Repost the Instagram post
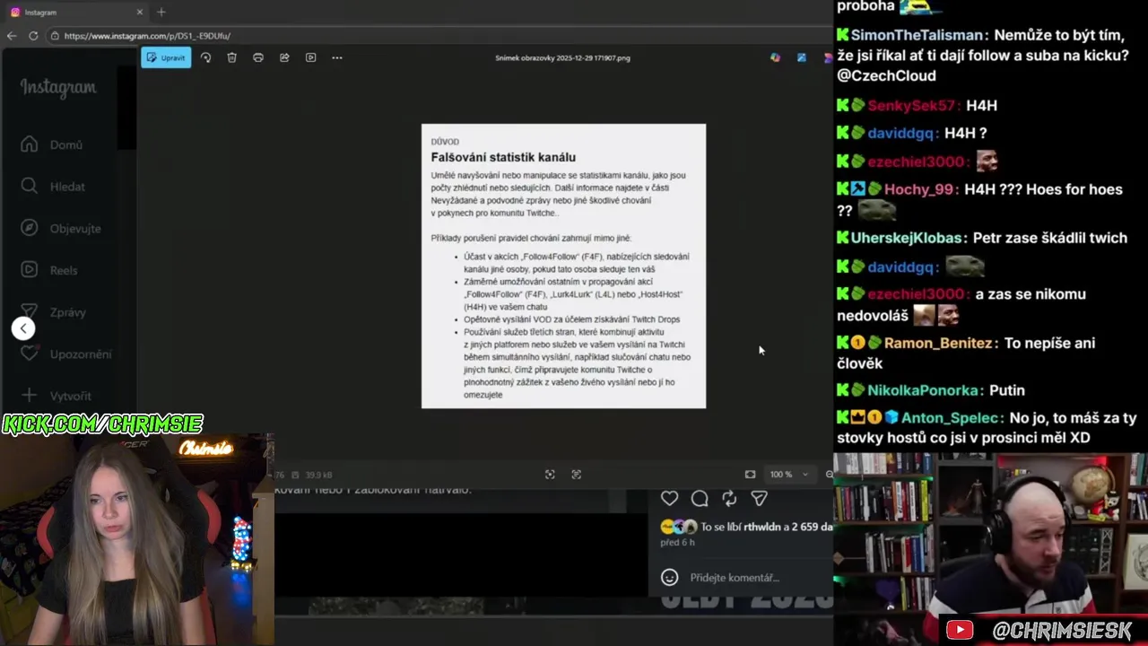Screen dimensions: 1148x646 click(729, 498)
